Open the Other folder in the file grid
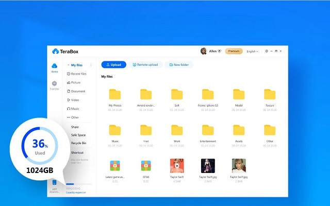 tap(270, 130)
